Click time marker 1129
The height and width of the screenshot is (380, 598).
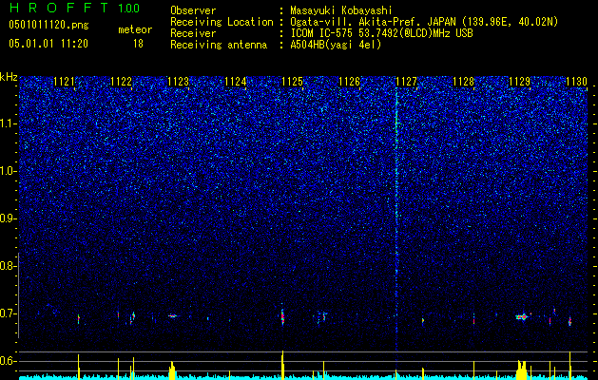(x=520, y=82)
